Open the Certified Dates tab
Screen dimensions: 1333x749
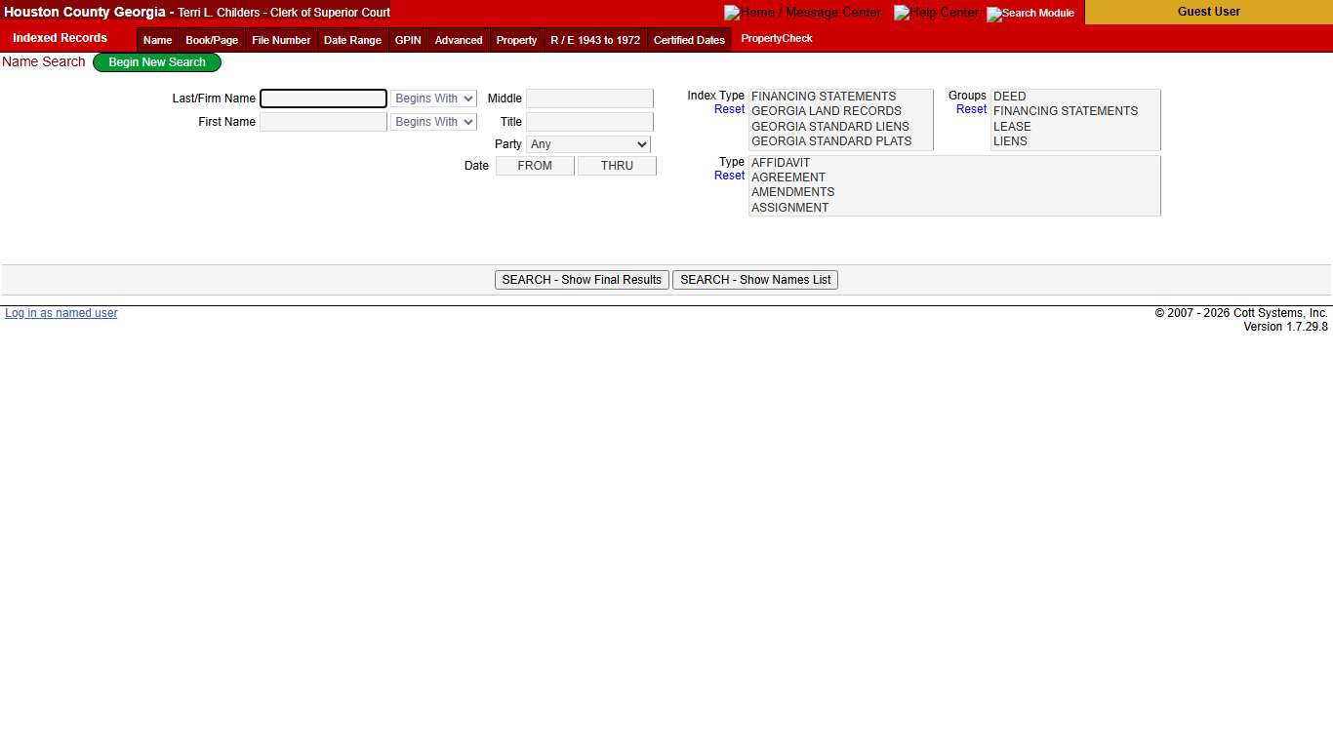coord(689,40)
